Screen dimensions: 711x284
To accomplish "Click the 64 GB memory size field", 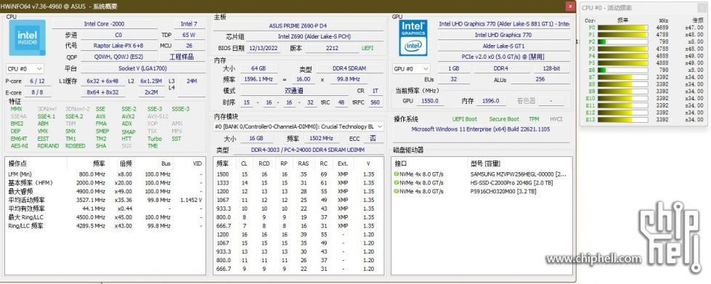I will 259,68.
